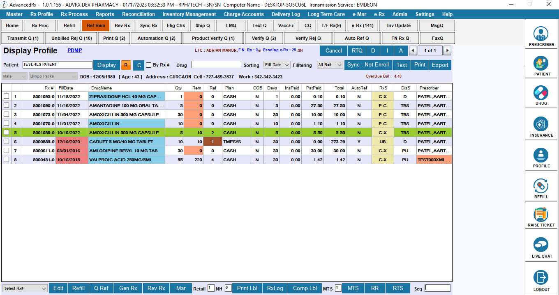Image resolution: width=559 pixels, height=295 pixels.
Task: Tick checkbox for VALPROIC ACID row
Action: coord(6,160)
